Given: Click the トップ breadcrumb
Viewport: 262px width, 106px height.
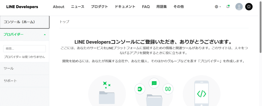Looking at the screenshot, I should click(x=64, y=22).
